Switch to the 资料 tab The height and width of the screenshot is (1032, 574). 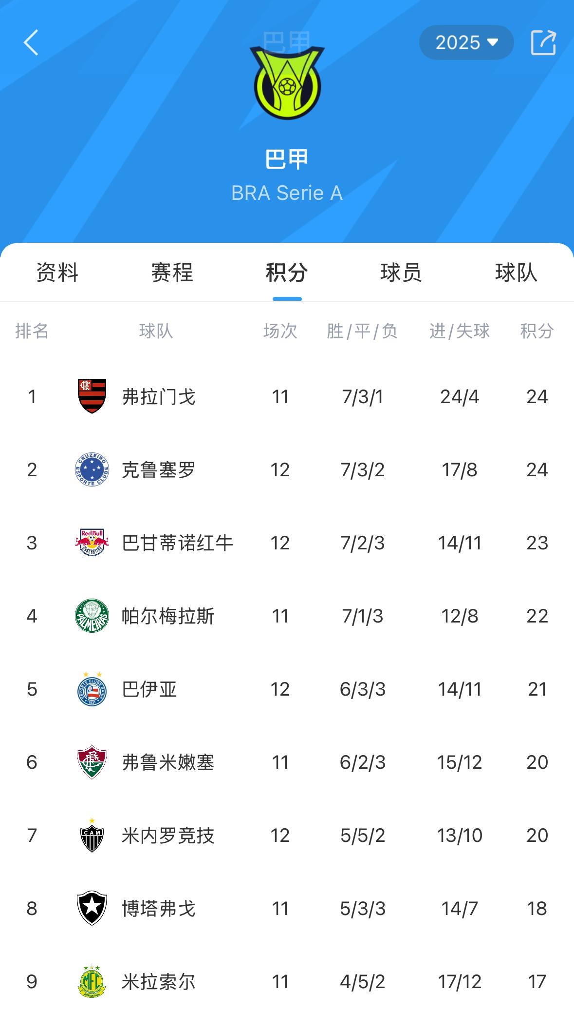click(x=57, y=273)
